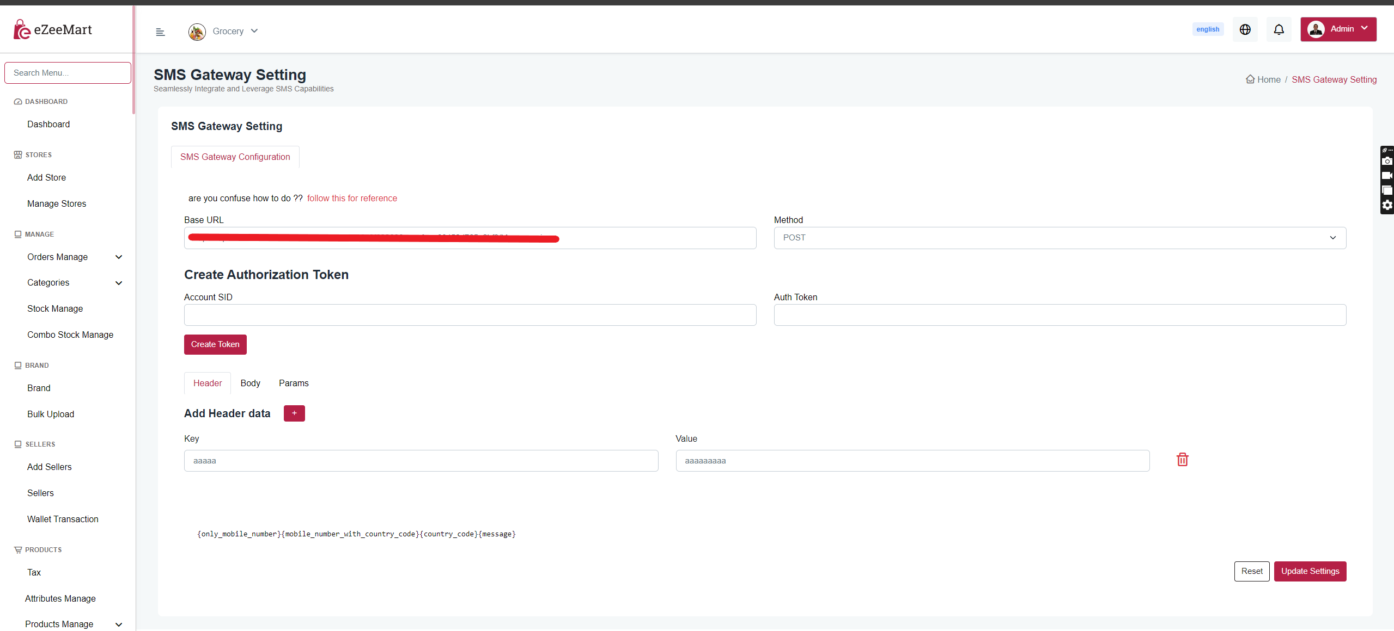Add header row with plus button
1394x631 pixels.
294,413
